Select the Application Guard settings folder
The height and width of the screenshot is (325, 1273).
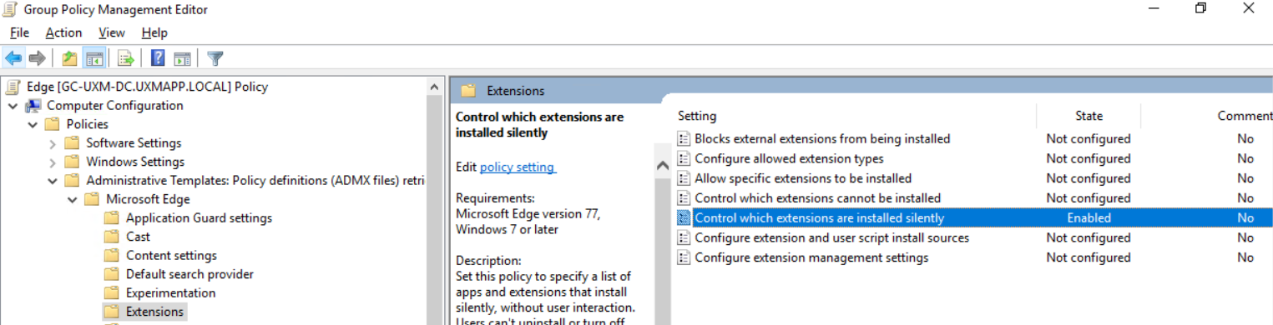199,218
